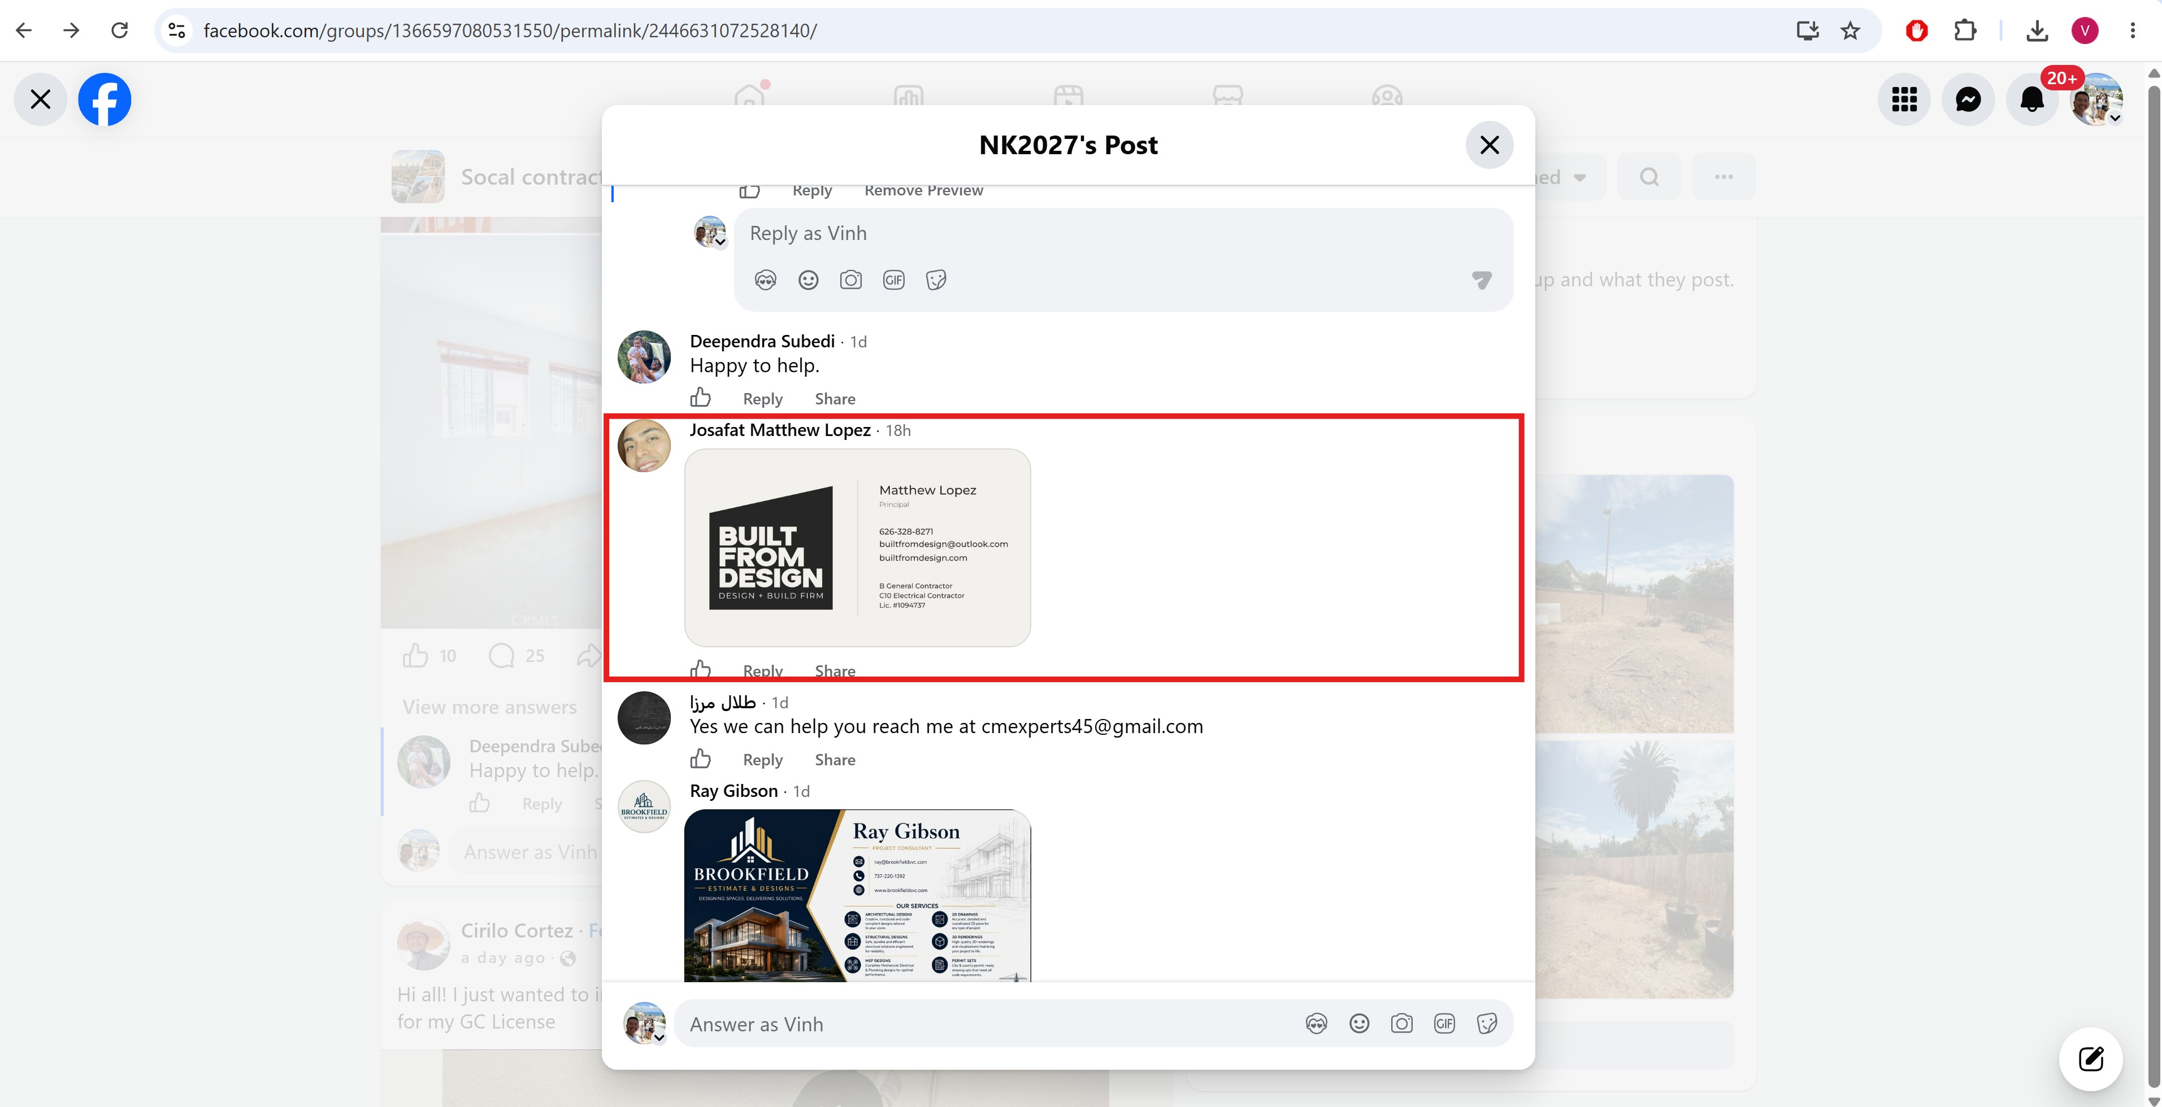Open the dirt lot photo in the sidebar
Image resolution: width=2162 pixels, height=1107 pixels.
(1635, 604)
